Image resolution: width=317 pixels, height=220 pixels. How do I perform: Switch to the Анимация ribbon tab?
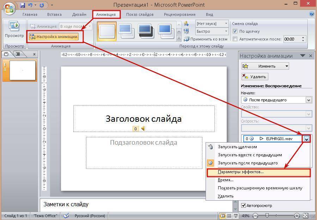coord(106,14)
